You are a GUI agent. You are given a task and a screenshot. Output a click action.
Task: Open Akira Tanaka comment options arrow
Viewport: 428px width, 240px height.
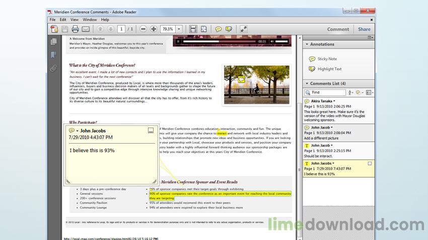[x=334, y=101]
